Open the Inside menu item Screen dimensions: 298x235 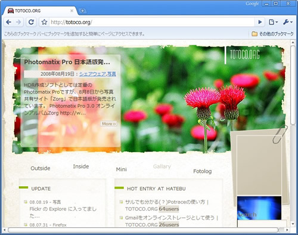(x=81, y=166)
